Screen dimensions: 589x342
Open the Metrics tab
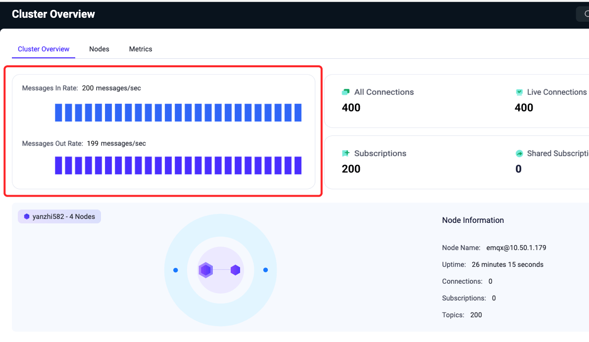[x=141, y=49]
